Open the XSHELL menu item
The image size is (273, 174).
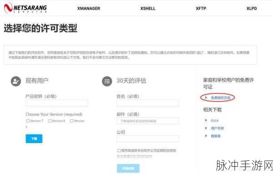pyautogui.click(x=148, y=8)
